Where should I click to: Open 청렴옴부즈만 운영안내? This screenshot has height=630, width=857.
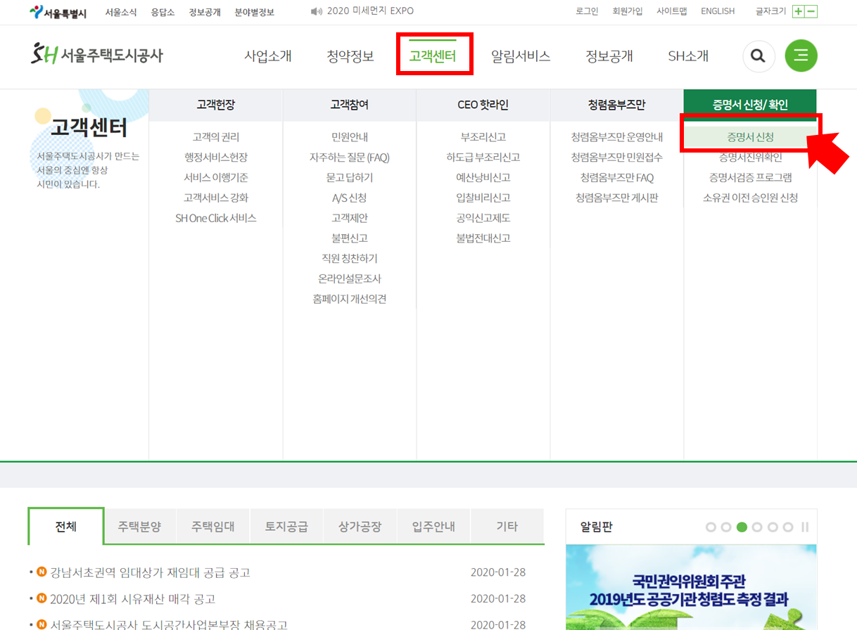pyautogui.click(x=617, y=137)
